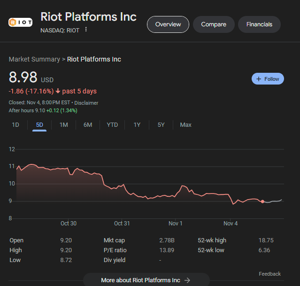The image size is (300, 286).
Task: Click the P/E ratio value 13.89
Action: click(x=167, y=250)
